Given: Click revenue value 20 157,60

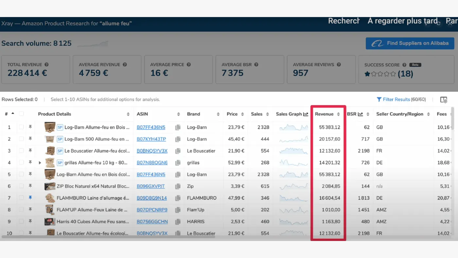Looking at the screenshot, I should pyautogui.click(x=329, y=139).
